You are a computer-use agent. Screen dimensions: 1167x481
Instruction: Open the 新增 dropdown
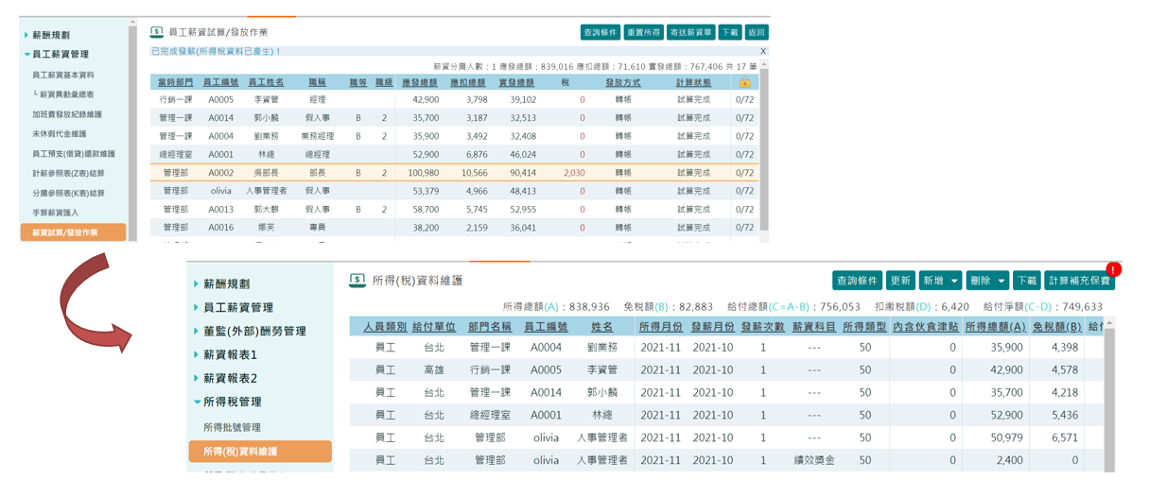tap(940, 281)
